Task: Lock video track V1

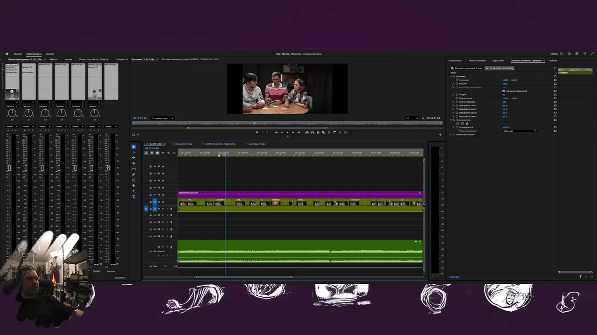Action: point(151,202)
